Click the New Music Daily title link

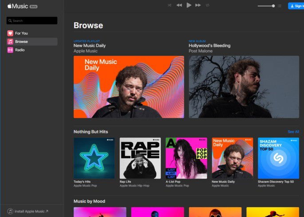(x=90, y=46)
